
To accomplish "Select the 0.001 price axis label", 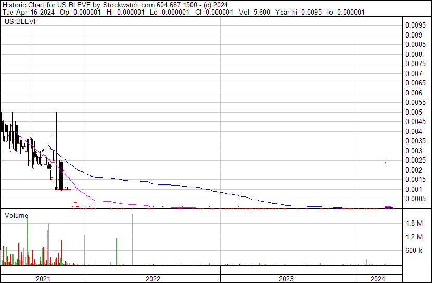I will [414, 190].
